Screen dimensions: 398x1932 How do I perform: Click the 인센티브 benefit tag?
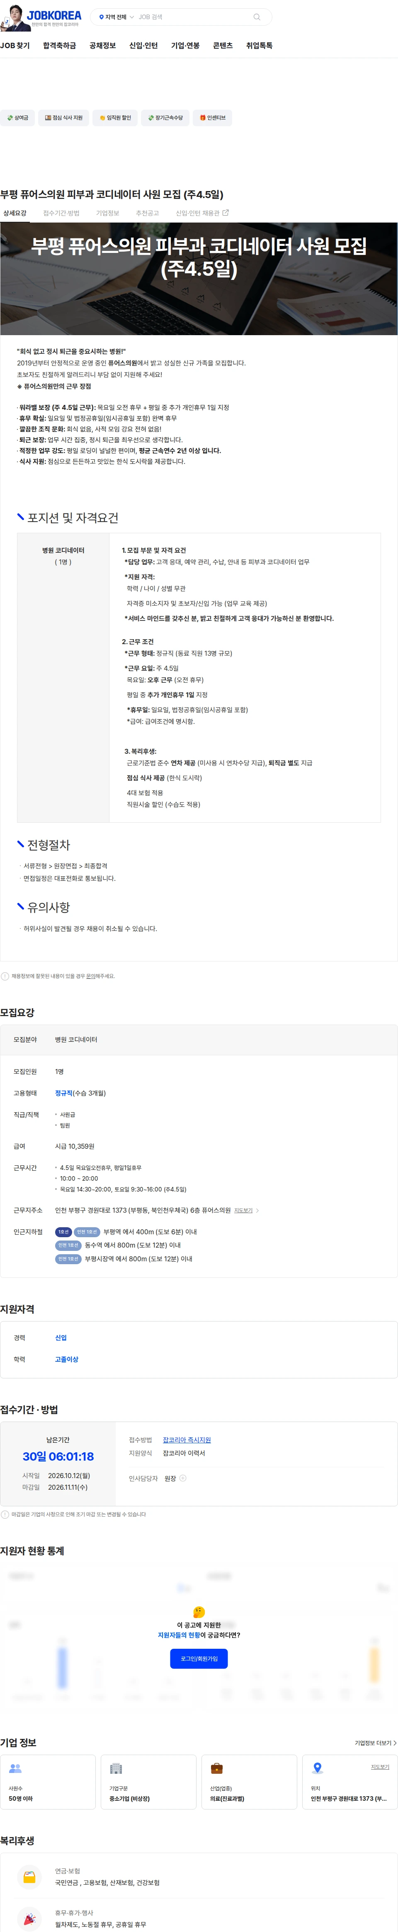coord(212,118)
